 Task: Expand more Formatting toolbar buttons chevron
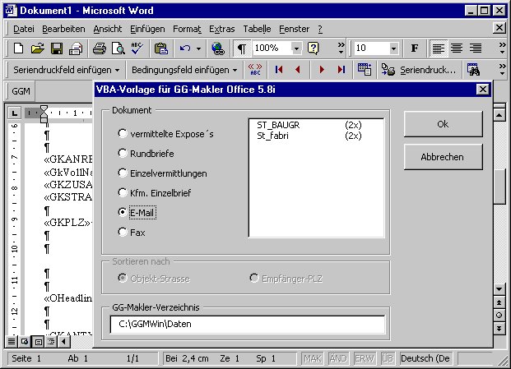pyautogui.click(x=502, y=48)
